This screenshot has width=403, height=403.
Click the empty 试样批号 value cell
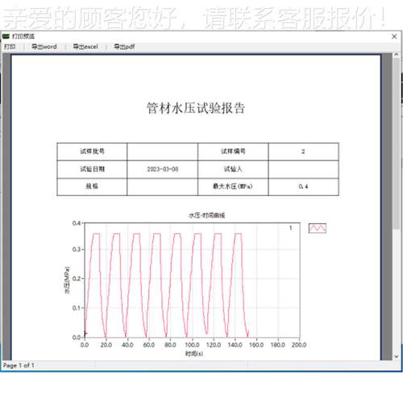click(163, 152)
